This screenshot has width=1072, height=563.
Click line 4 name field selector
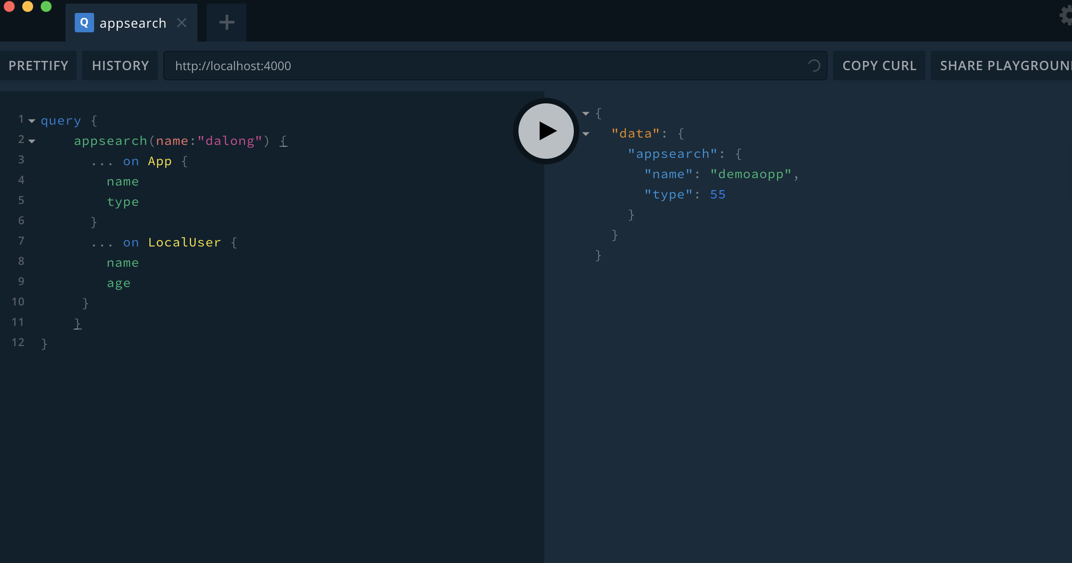122,181
